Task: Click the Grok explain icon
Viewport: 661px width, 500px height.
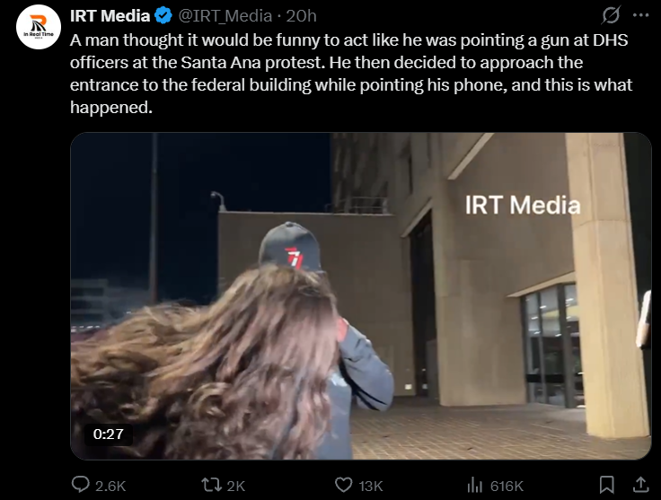Action: tap(611, 15)
